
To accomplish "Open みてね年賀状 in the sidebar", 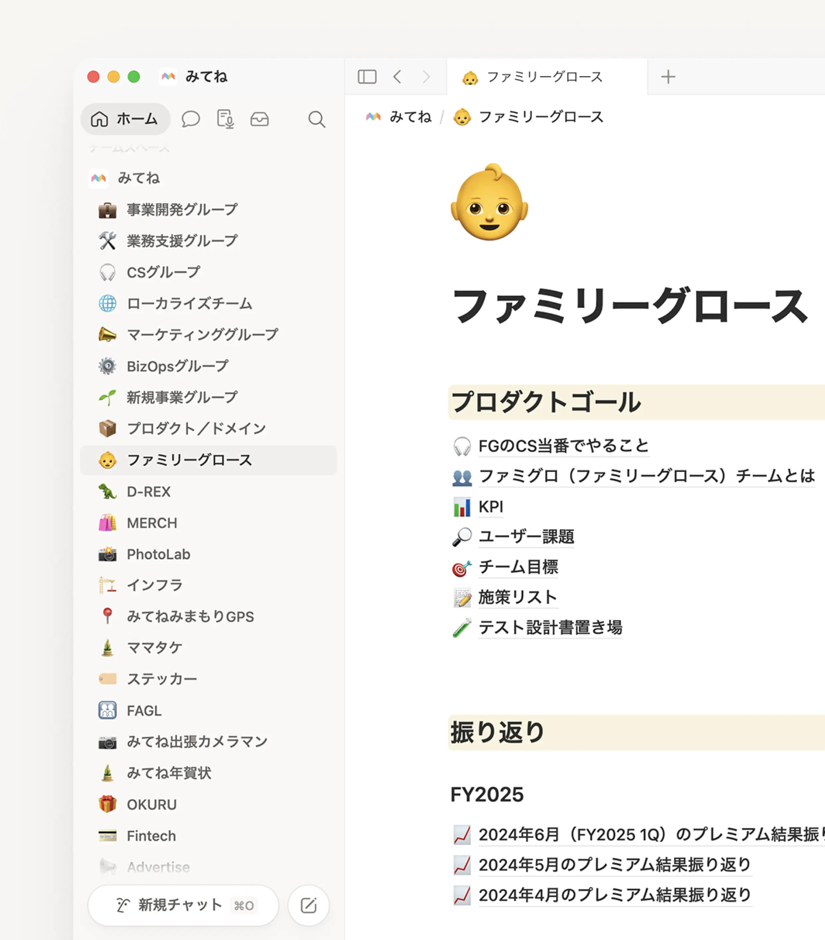I will tap(208, 773).
